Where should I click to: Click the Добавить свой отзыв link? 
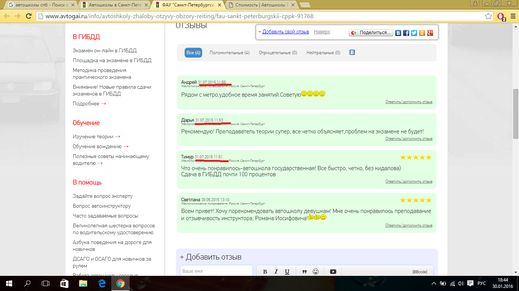coord(285,32)
